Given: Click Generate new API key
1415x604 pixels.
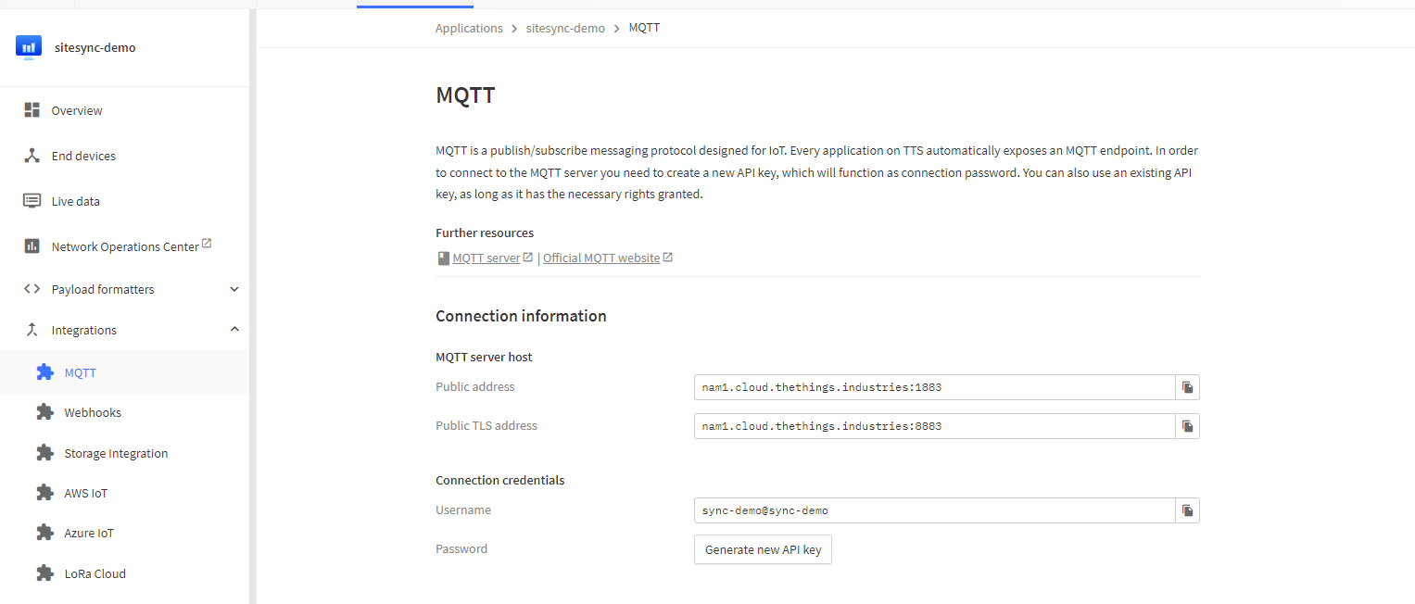Looking at the screenshot, I should coord(763,549).
